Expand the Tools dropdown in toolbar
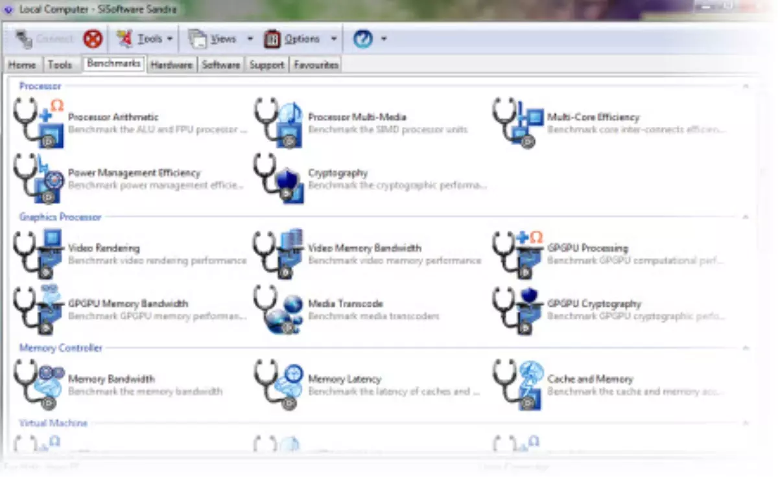778x477 pixels. (x=170, y=39)
